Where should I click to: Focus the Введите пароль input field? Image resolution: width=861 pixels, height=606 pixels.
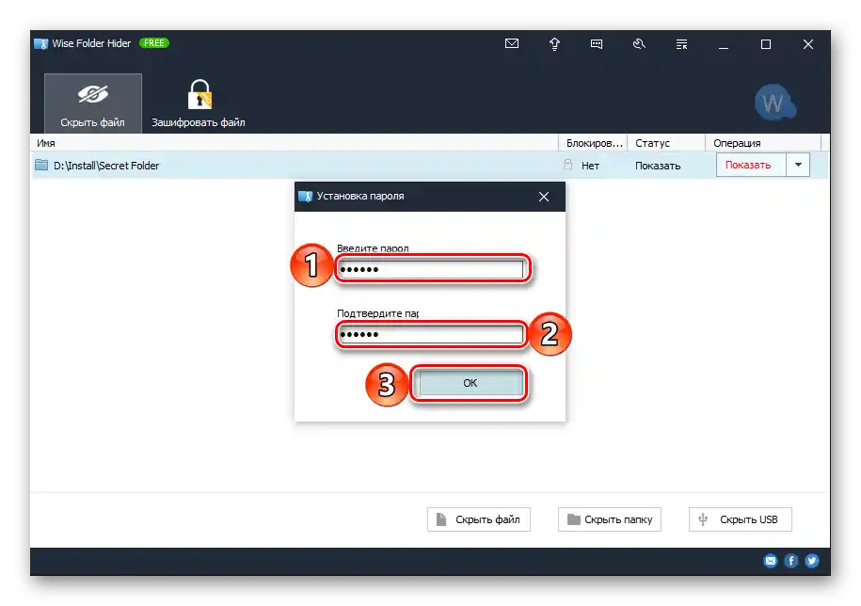431,269
